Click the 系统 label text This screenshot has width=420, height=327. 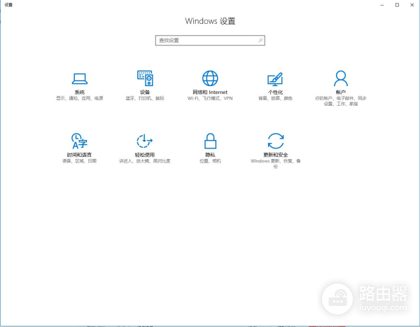click(80, 92)
